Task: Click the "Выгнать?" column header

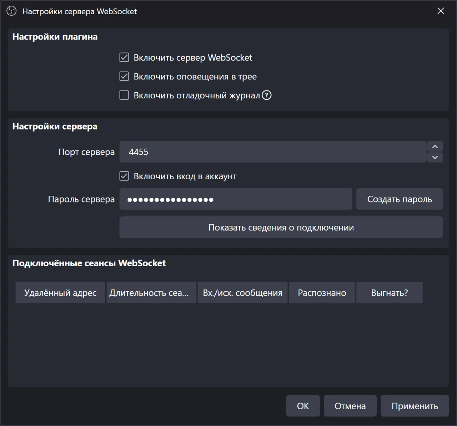Action: 390,293
